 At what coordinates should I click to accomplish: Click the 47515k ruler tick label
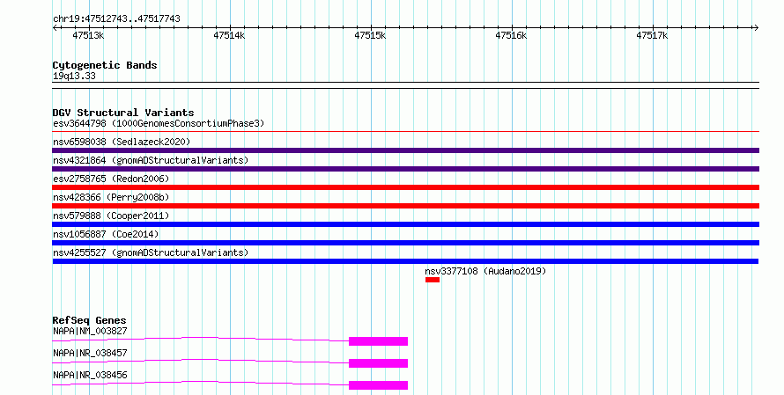(370, 35)
